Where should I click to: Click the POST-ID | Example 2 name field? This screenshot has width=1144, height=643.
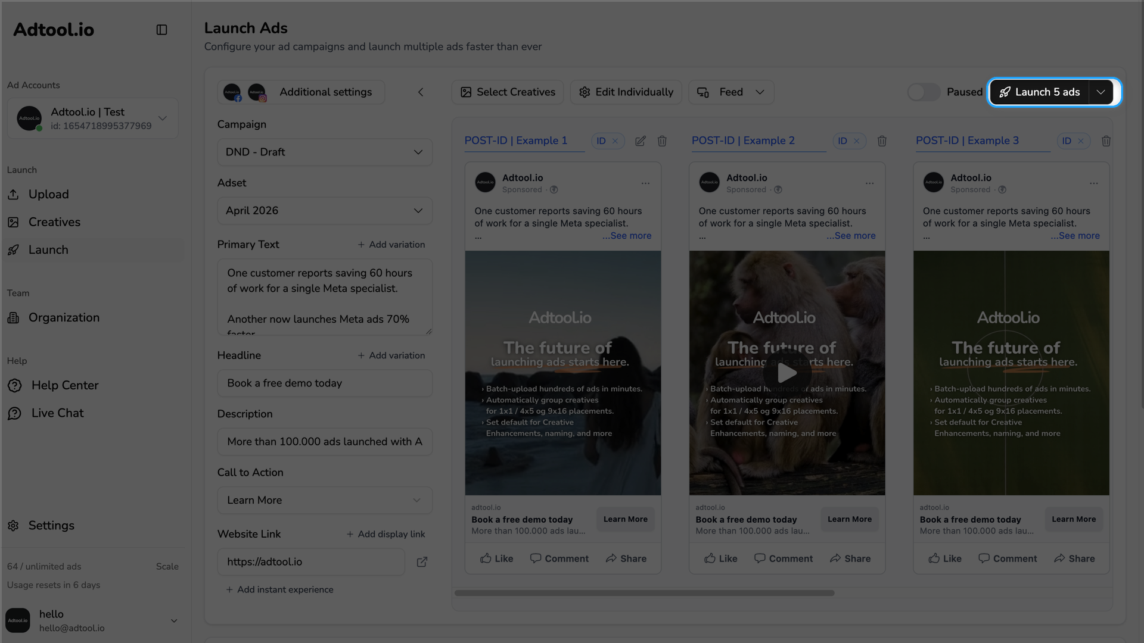click(x=758, y=141)
